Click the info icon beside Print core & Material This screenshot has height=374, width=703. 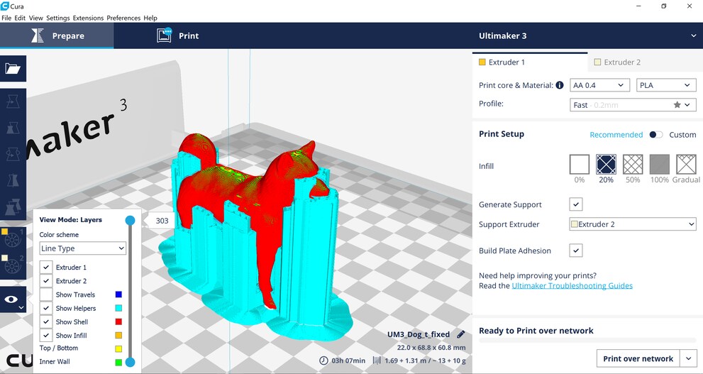pyautogui.click(x=560, y=84)
